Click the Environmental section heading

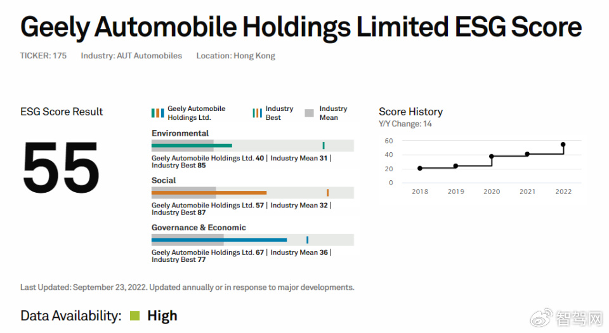click(180, 133)
